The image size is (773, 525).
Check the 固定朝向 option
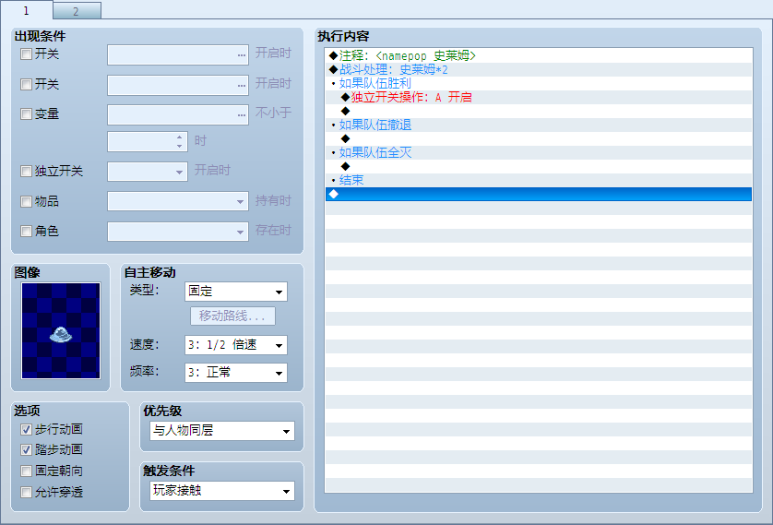click(x=26, y=471)
